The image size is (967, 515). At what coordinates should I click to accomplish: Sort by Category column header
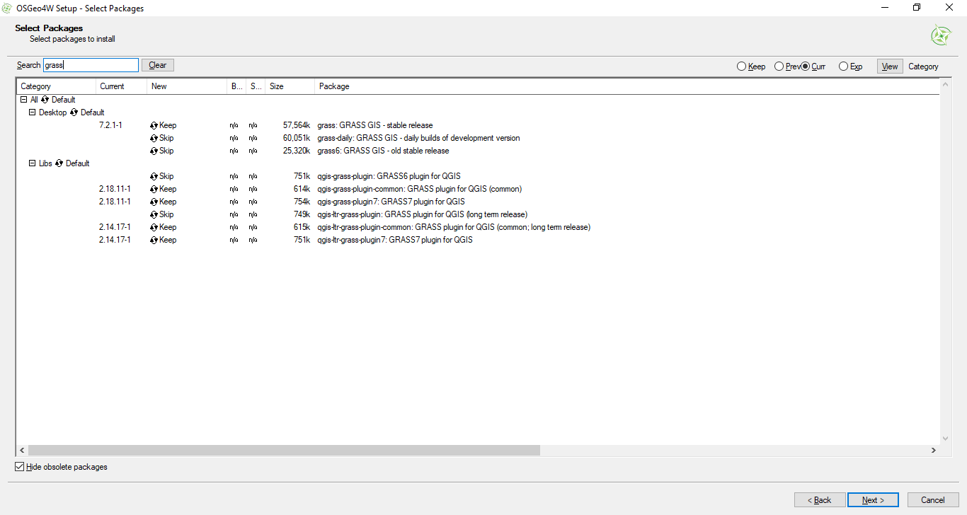(56, 86)
